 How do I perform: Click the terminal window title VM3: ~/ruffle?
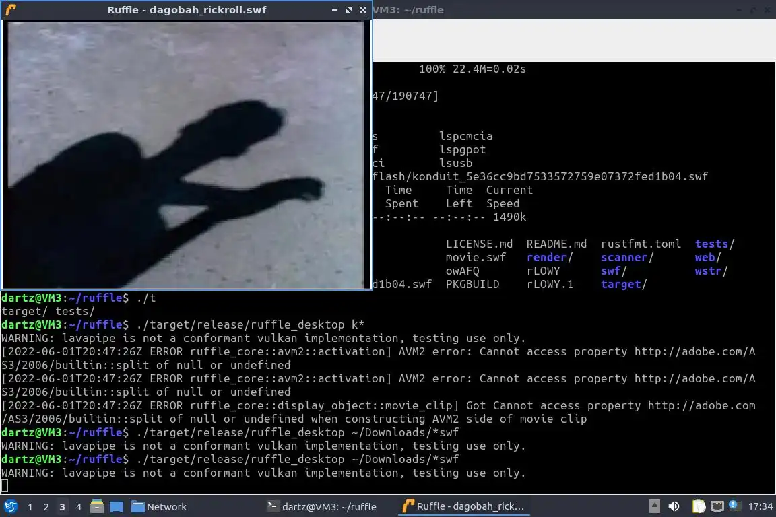[x=408, y=10]
